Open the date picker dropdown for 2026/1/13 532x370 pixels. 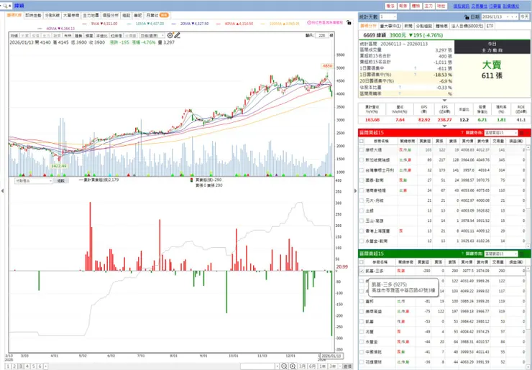coord(508,17)
